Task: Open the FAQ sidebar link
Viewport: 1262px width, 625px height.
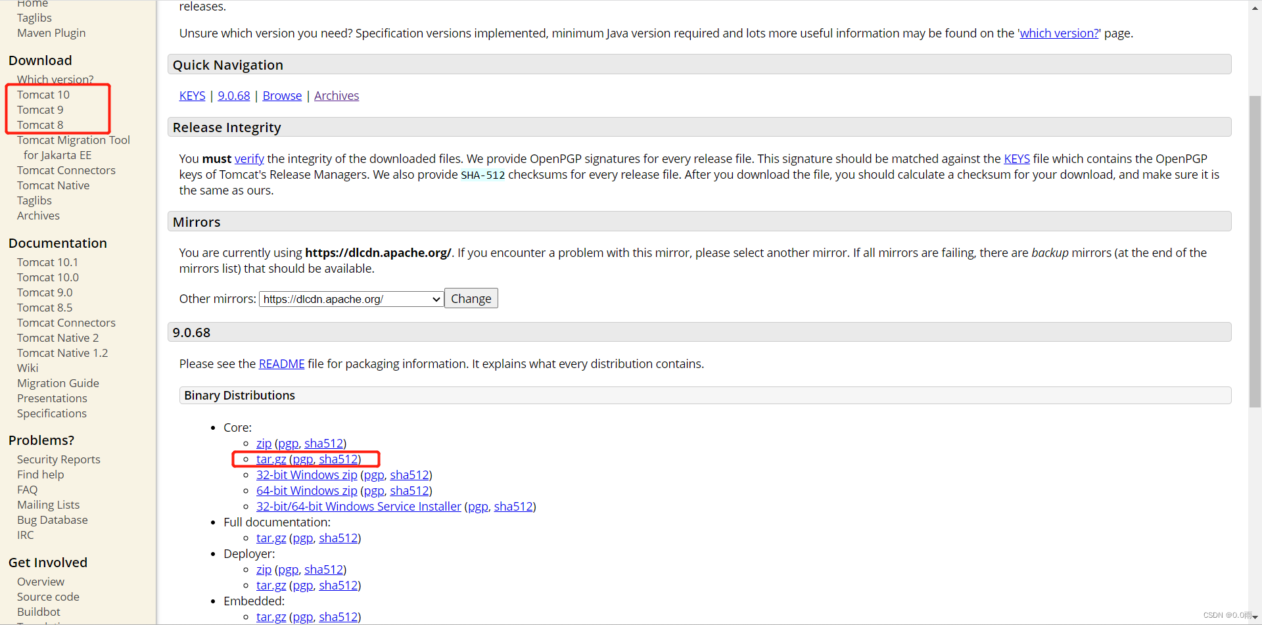Action: pos(27,490)
